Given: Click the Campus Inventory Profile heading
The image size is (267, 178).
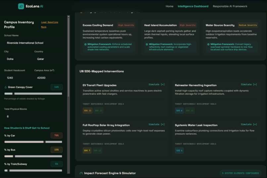Looking at the screenshot, I should point(19,25).
